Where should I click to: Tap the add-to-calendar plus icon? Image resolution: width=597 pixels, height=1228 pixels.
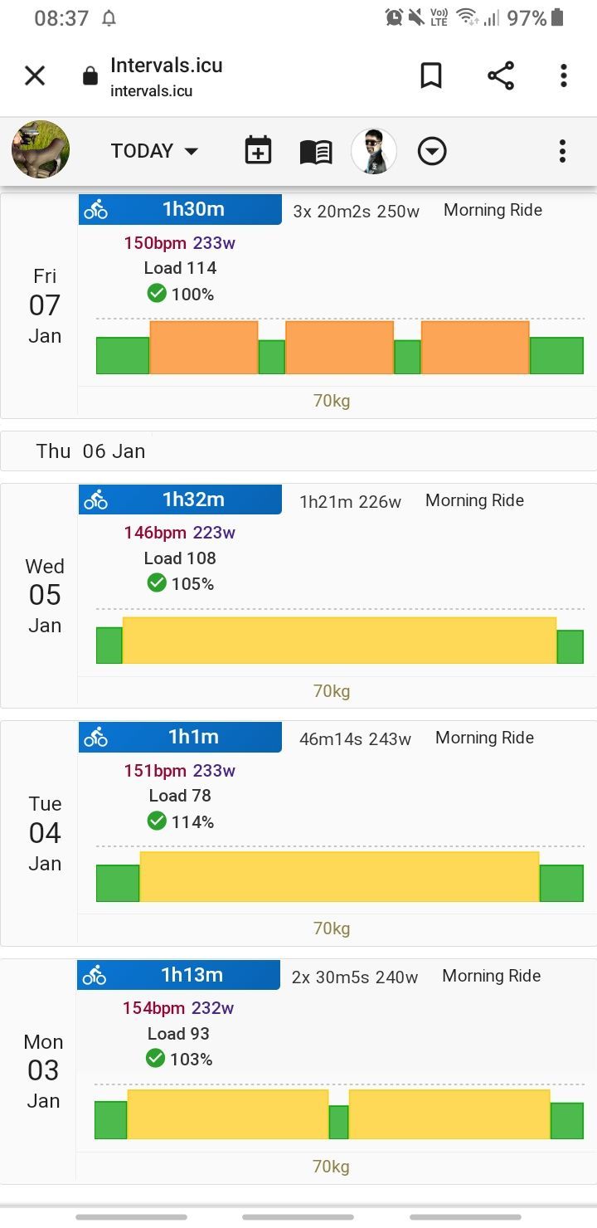pyautogui.click(x=258, y=151)
